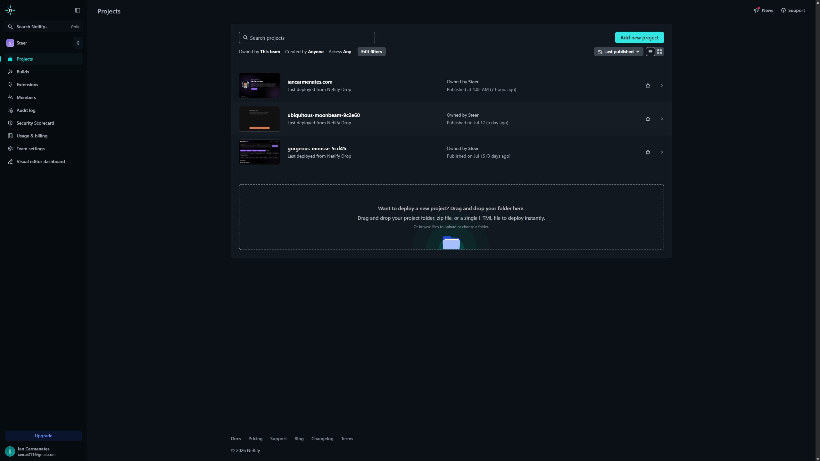The width and height of the screenshot is (820, 461).
Task: Click the iancarmenates.com site thumbnail
Action: pyautogui.click(x=259, y=86)
